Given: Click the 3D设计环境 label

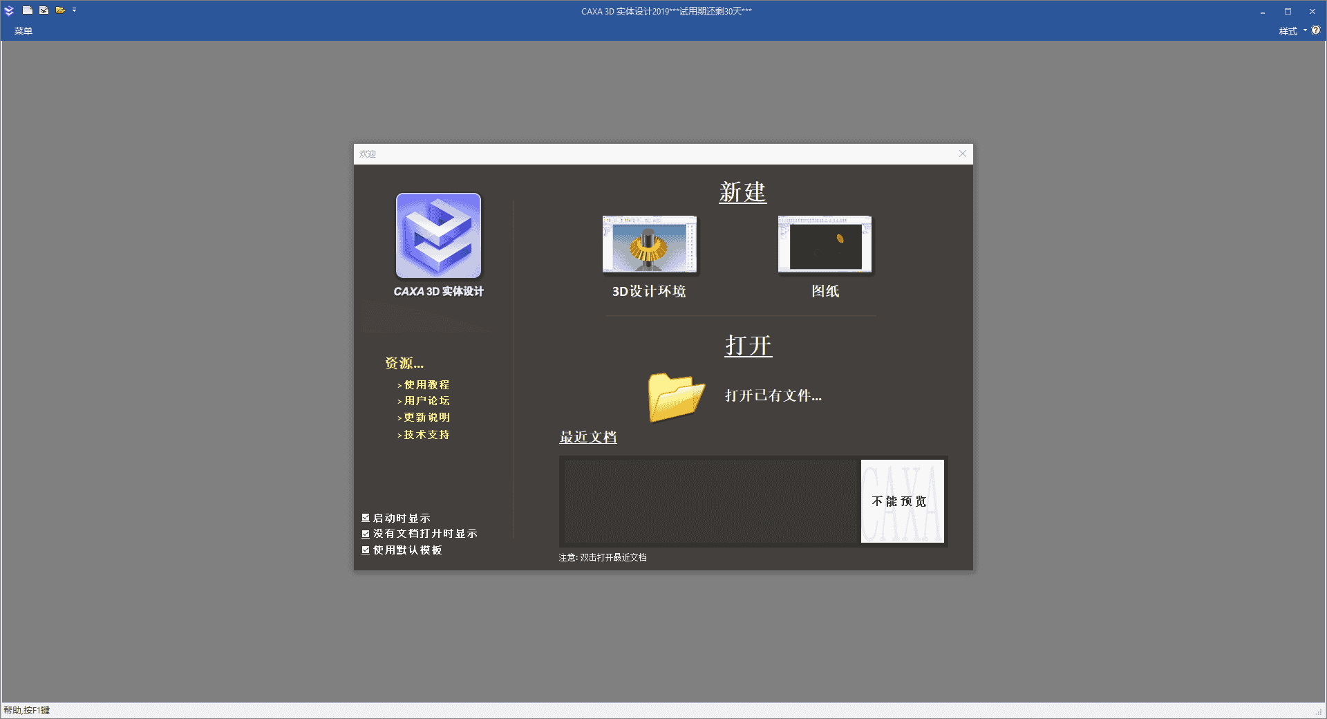Looking at the screenshot, I should click(x=649, y=291).
